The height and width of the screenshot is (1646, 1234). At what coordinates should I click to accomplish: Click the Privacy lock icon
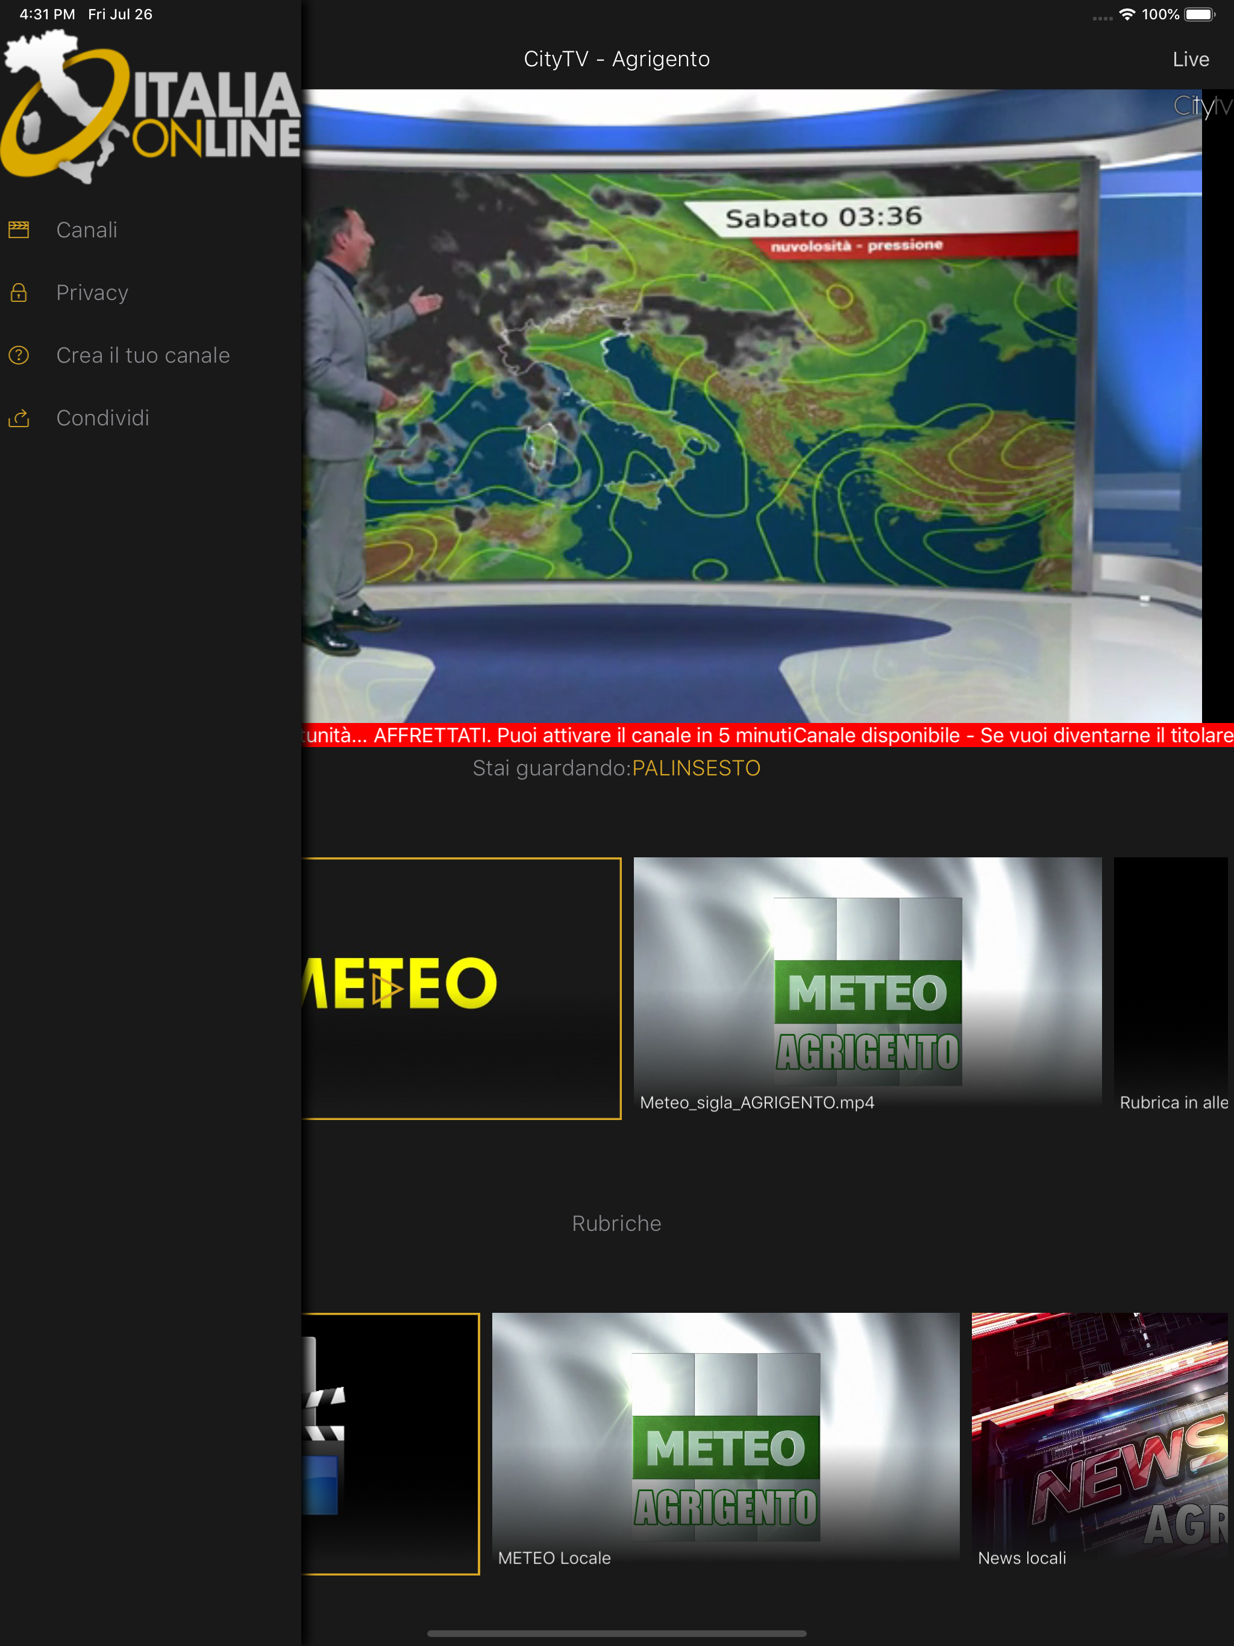pyautogui.click(x=19, y=292)
